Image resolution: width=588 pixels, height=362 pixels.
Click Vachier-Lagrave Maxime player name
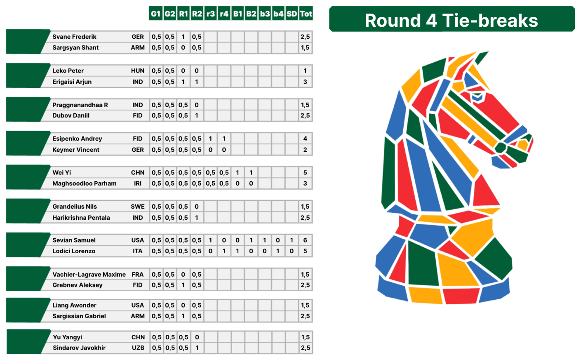[x=89, y=274]
